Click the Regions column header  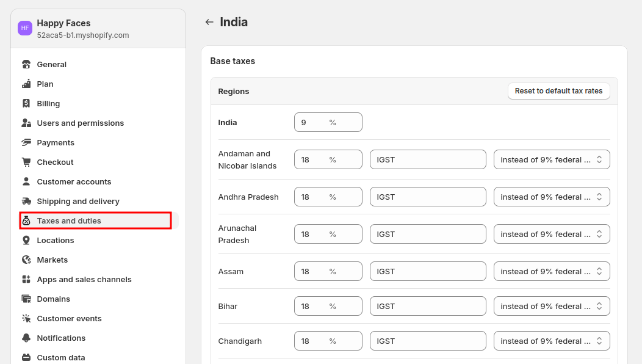(233, 92)
